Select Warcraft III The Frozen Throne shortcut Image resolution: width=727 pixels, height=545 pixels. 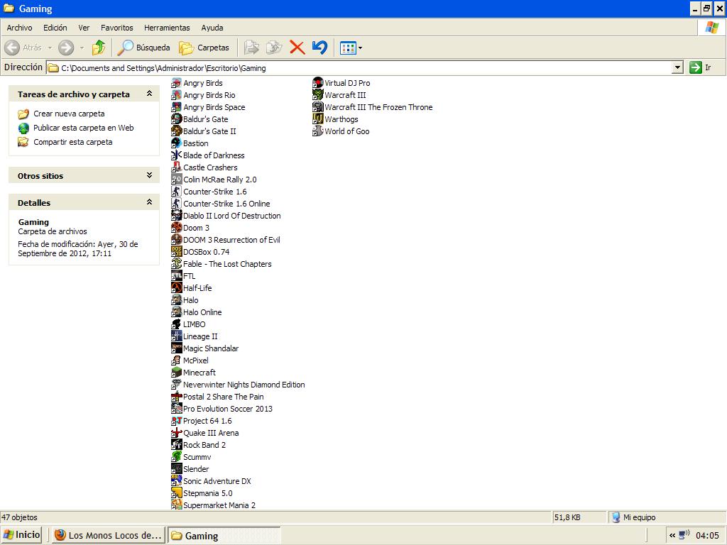point(373,107)
